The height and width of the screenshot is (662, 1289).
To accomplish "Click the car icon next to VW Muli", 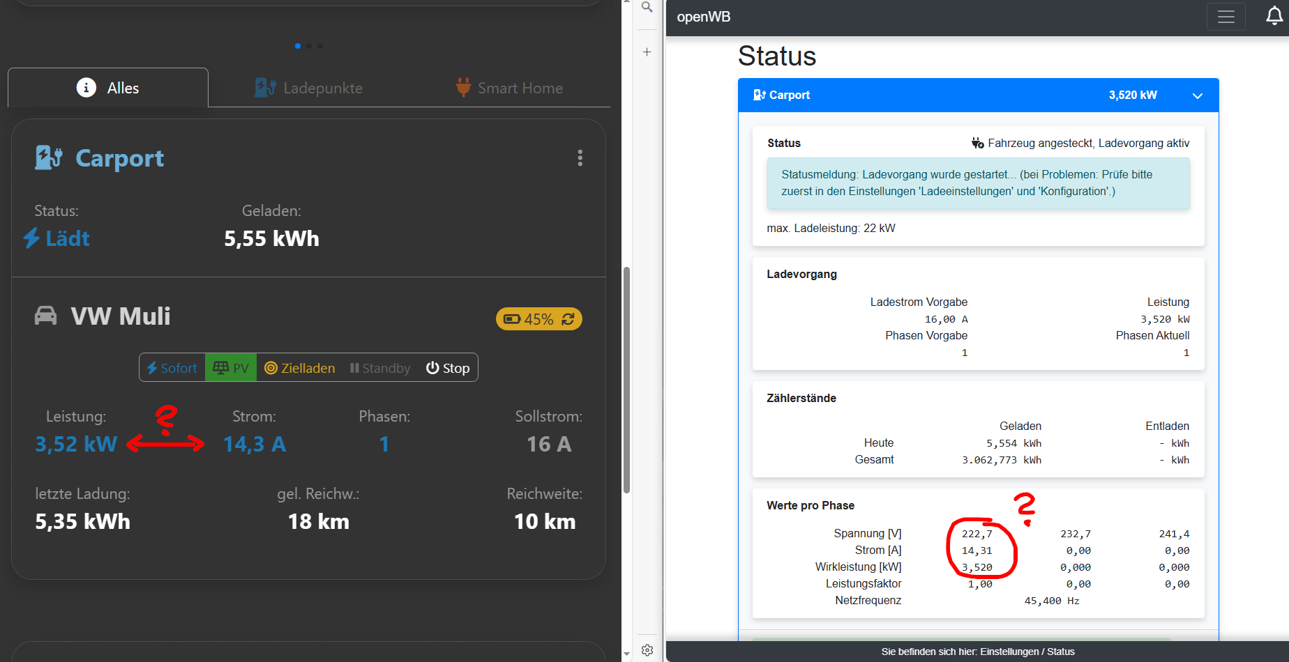I will click(45, 316).
